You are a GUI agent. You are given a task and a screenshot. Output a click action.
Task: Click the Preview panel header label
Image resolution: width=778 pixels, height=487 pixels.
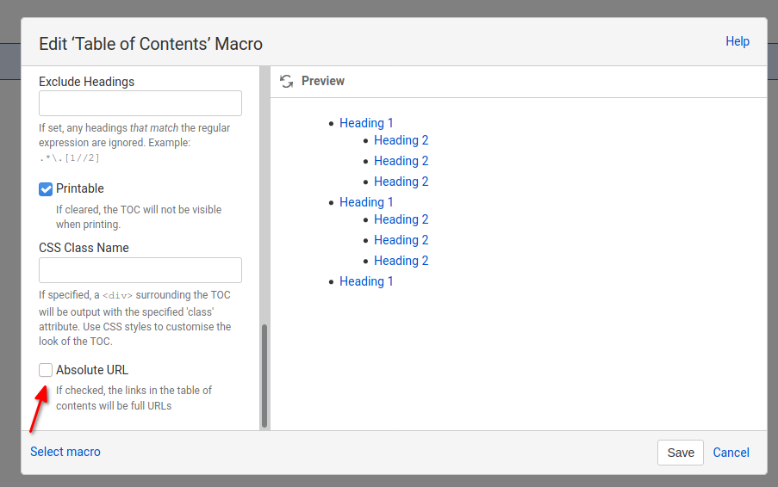323,81
